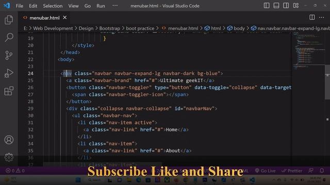Click the About link text on line 35
The width and height of the screenshot is (330, 185).
coord(173,151)
